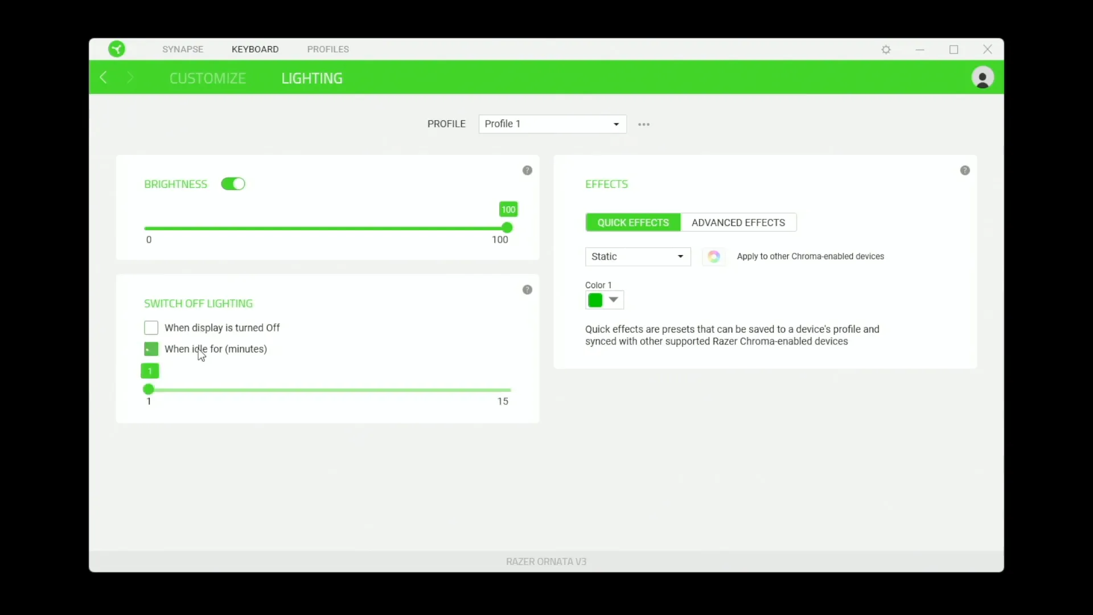The width and height of the screenshot is (1093, 615).
Task: Click the Effects panel help icon
Action: (x=965, y=170)
